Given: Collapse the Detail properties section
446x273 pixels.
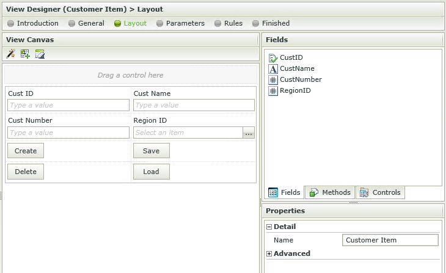Looking at the screenshot, I should 269,227.
